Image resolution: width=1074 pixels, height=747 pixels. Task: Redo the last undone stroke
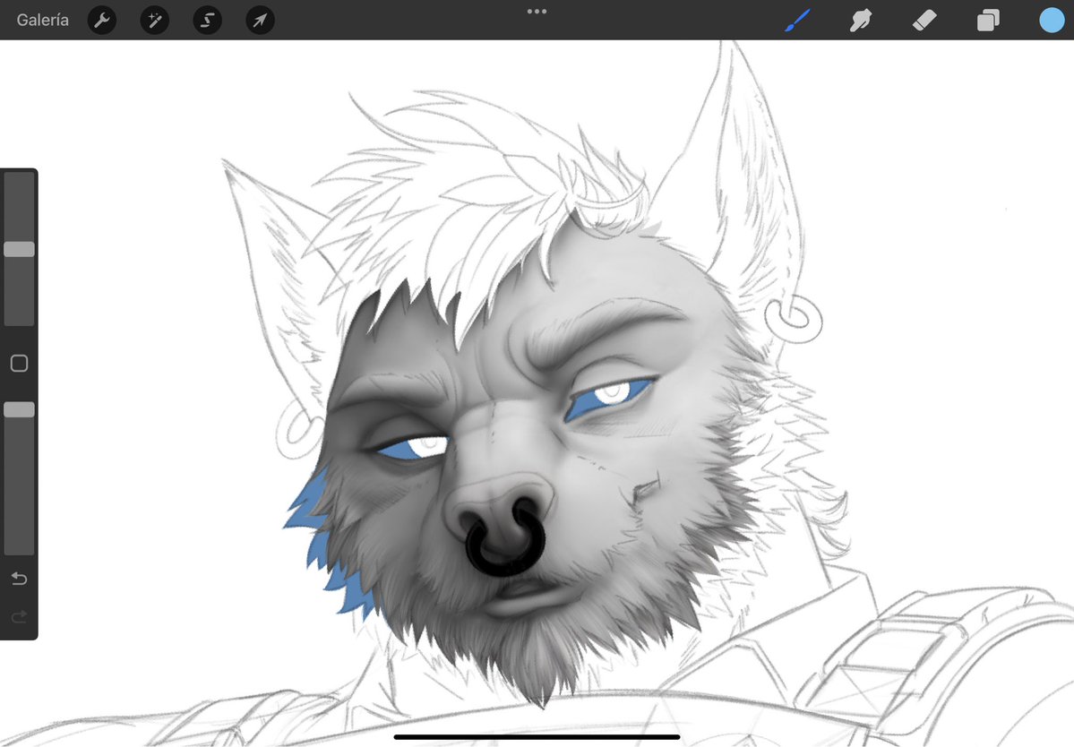(x=19, y=618)
